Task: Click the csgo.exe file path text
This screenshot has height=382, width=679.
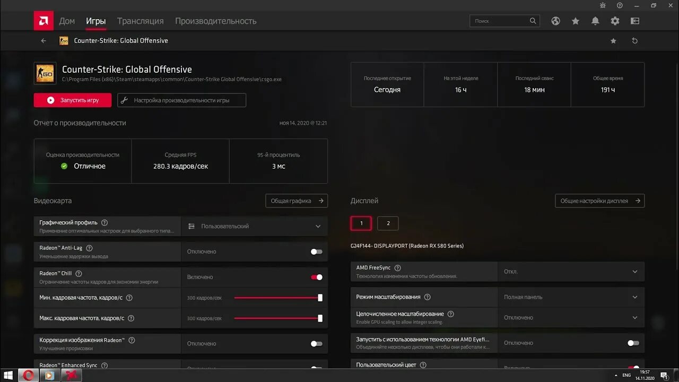Action: (x=172, y=80)
